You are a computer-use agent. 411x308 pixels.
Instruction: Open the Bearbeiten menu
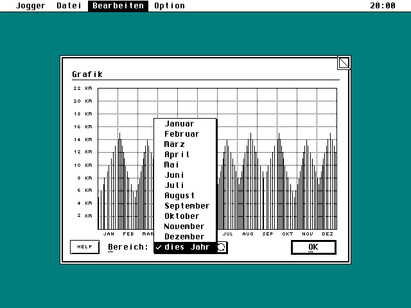(x=118, y=6)
